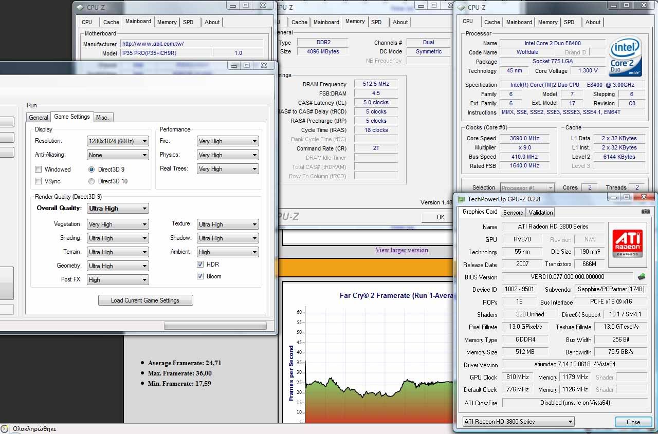
Task: Expand the Shadow quality dropdown
Action: (228, 238)
